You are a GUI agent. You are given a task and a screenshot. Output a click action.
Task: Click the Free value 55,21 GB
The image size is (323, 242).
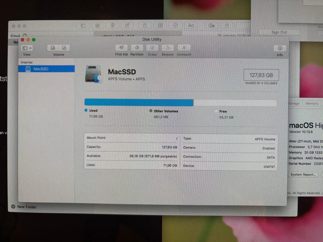pos(226,117)
